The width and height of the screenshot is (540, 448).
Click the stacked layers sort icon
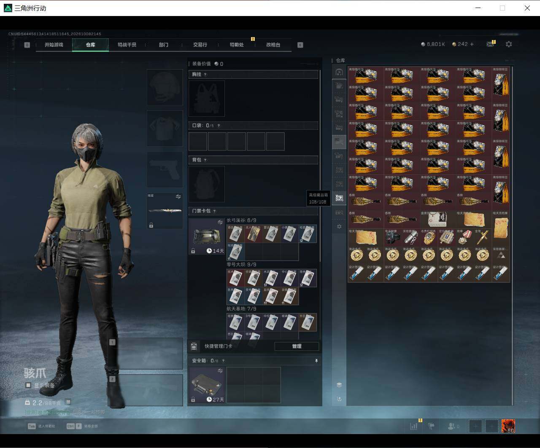(x=339, y=385)
